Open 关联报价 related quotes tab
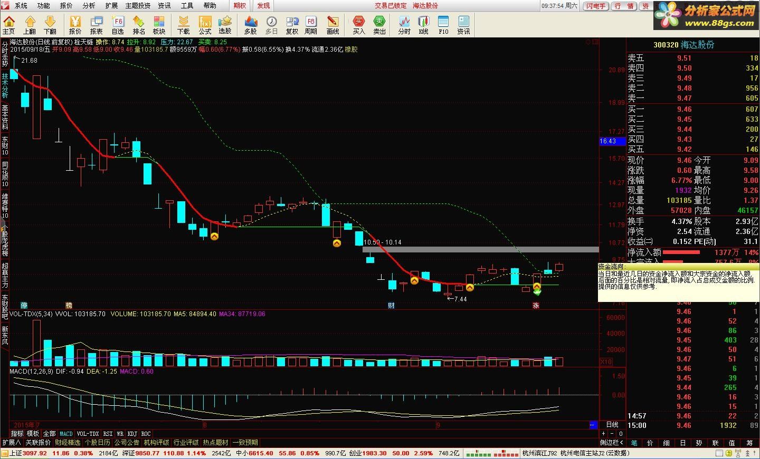 click(38, 443)
